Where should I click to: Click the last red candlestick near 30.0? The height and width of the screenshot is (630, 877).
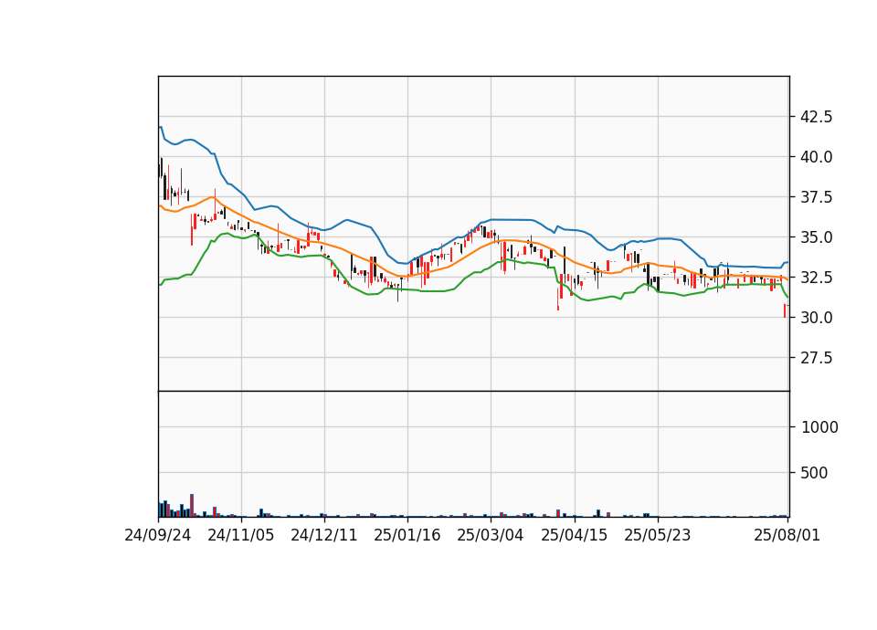[785, 310]
